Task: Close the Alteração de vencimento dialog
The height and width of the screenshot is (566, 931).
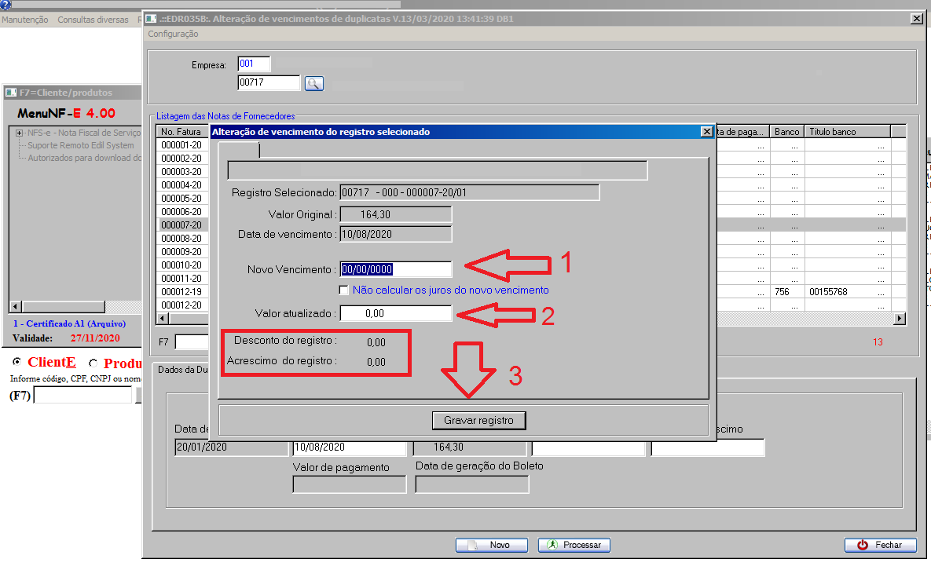Action: pyautogui.click(x=706, y=132)
